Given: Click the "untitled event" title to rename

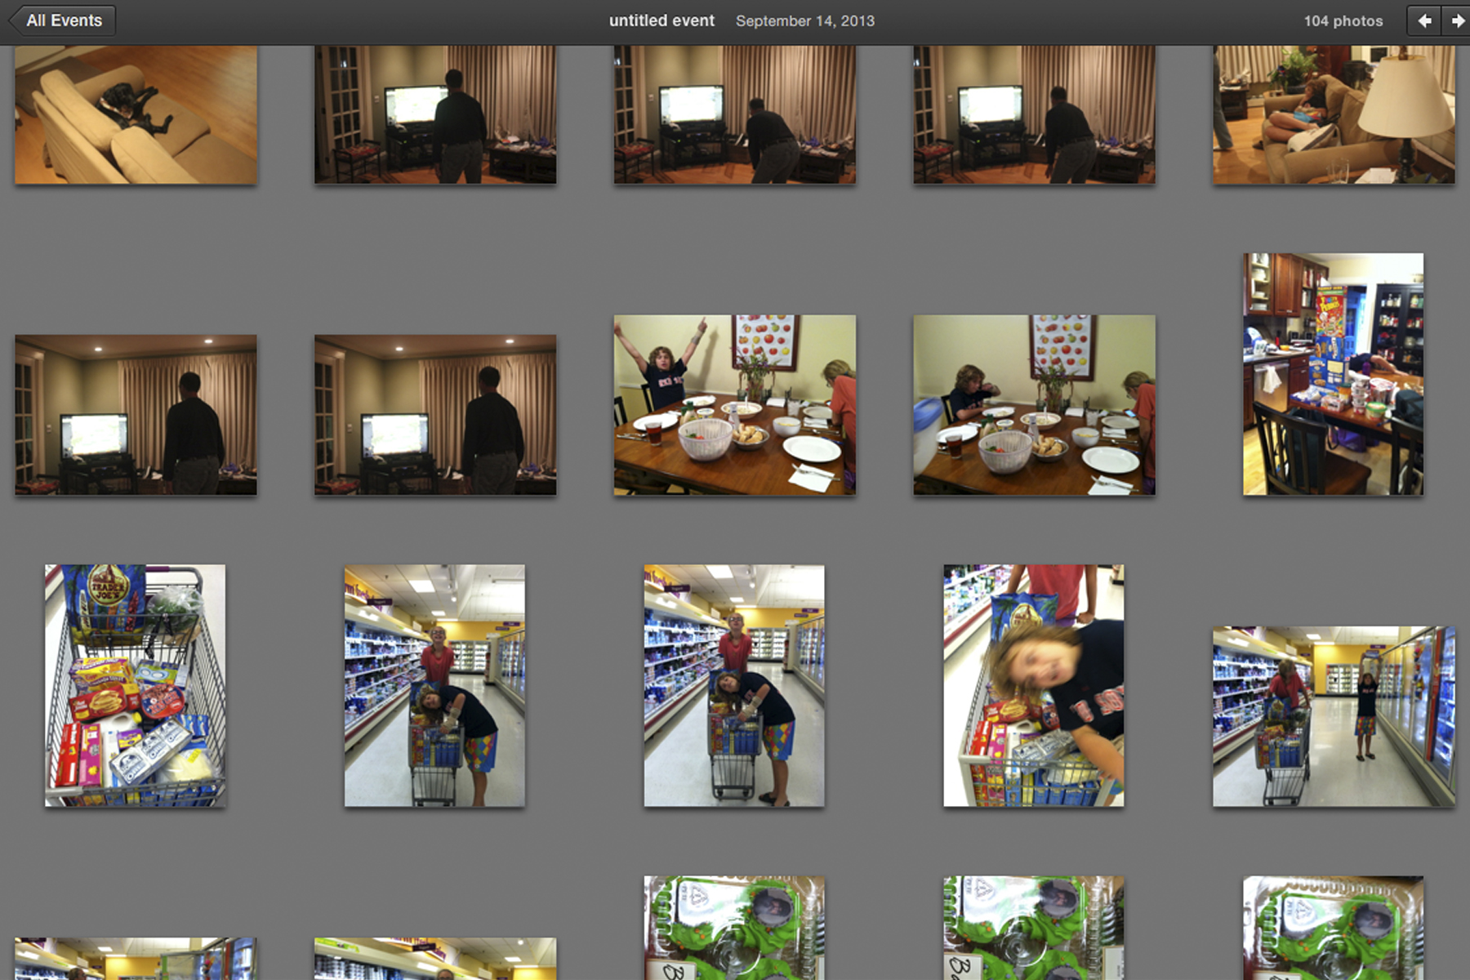Looking at the screenshot, I should pos(661,20).
